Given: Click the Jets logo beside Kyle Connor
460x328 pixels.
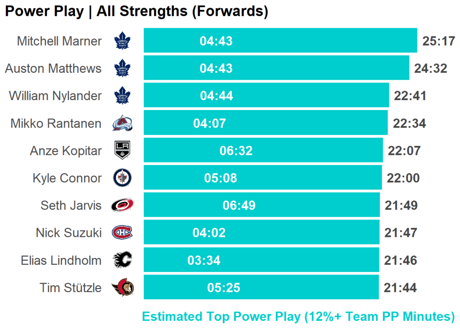Looking at the screenshot, I should [x=122, y=178].
